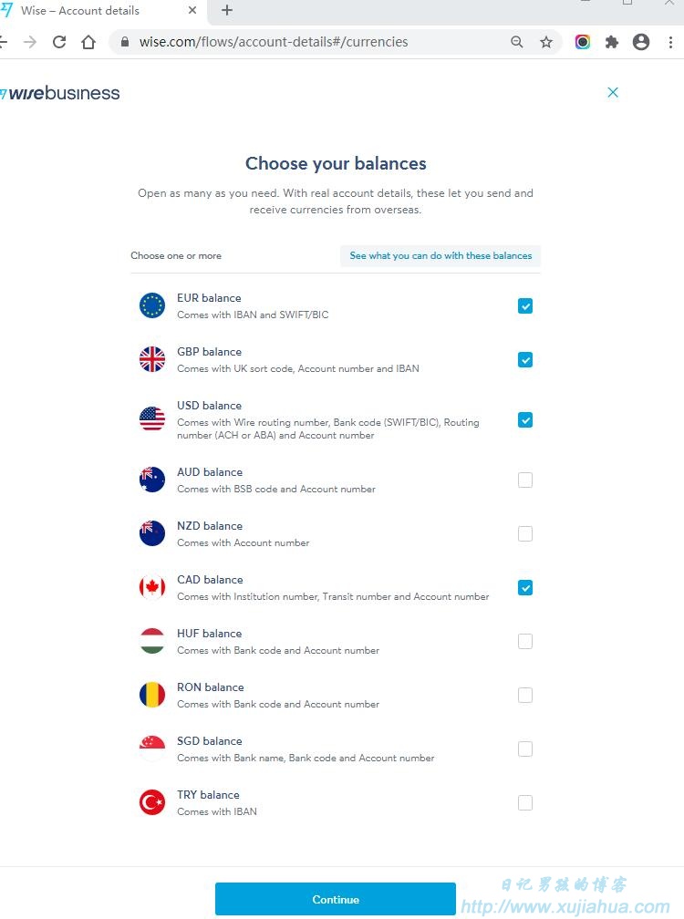Click the Continue button

pos(336,899)
